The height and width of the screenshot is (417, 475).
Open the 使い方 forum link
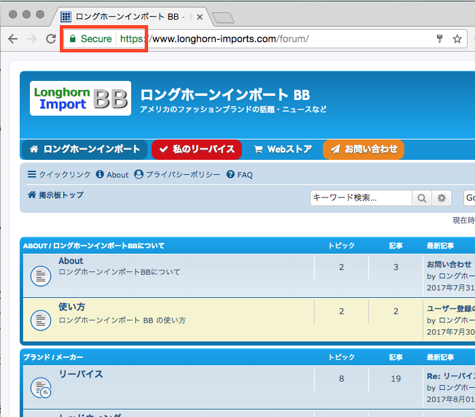coord(72,307)
